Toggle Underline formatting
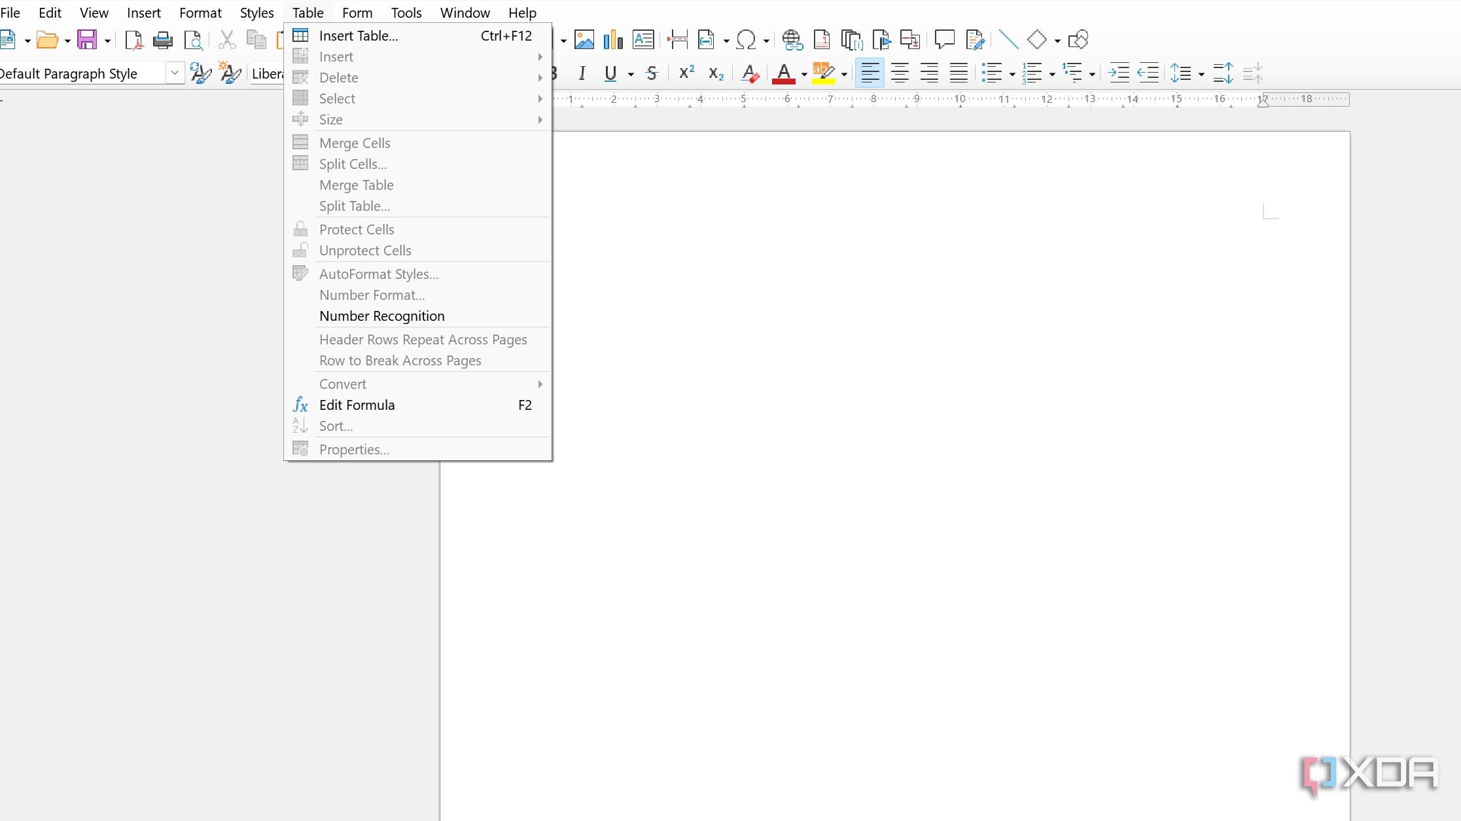Viewport: 1461px width, 821px height. click(x=610, y=73)
